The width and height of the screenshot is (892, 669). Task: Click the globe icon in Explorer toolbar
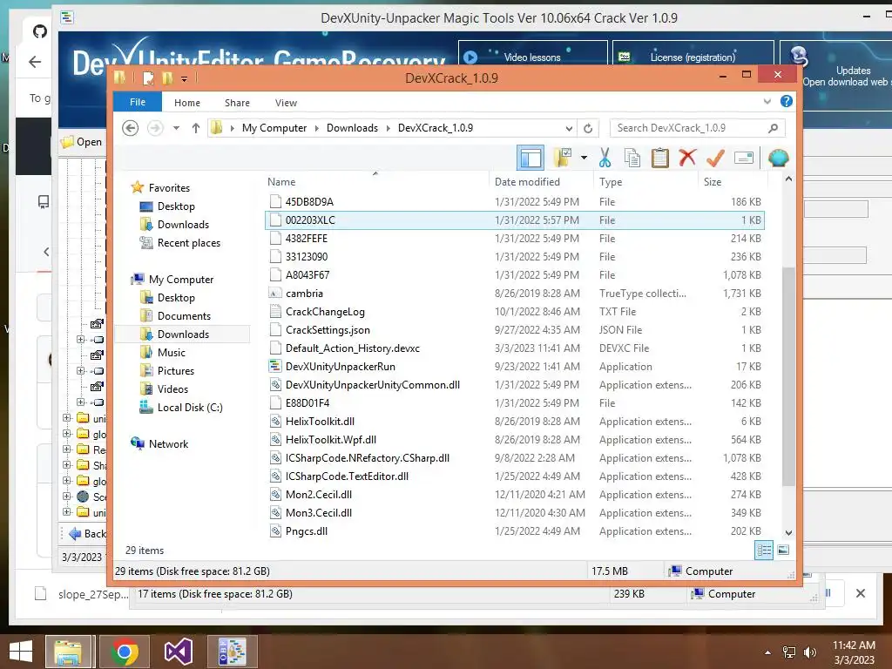(778, 158)
